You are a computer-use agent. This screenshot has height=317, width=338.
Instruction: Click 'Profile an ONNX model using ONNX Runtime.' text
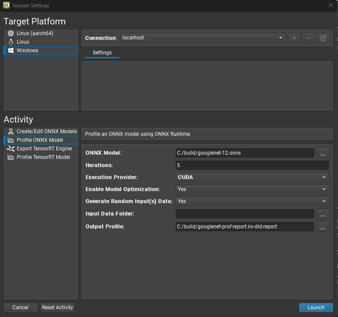point(138,134)
